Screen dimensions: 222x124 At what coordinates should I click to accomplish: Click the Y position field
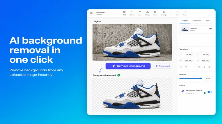coord(204,55)
